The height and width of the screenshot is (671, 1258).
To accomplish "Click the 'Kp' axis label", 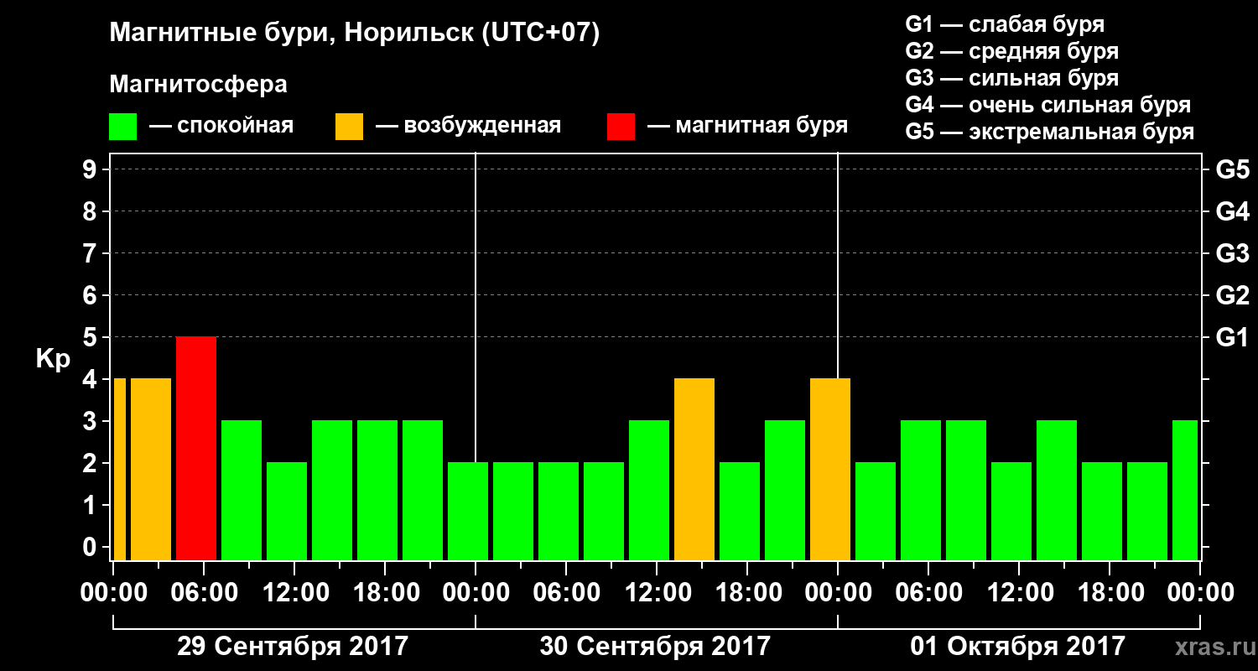I will click(x=53, y=360).
